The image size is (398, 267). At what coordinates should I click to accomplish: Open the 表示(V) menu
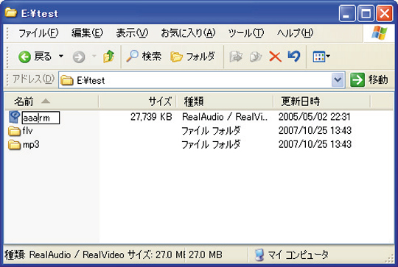[x=132, y=33]
